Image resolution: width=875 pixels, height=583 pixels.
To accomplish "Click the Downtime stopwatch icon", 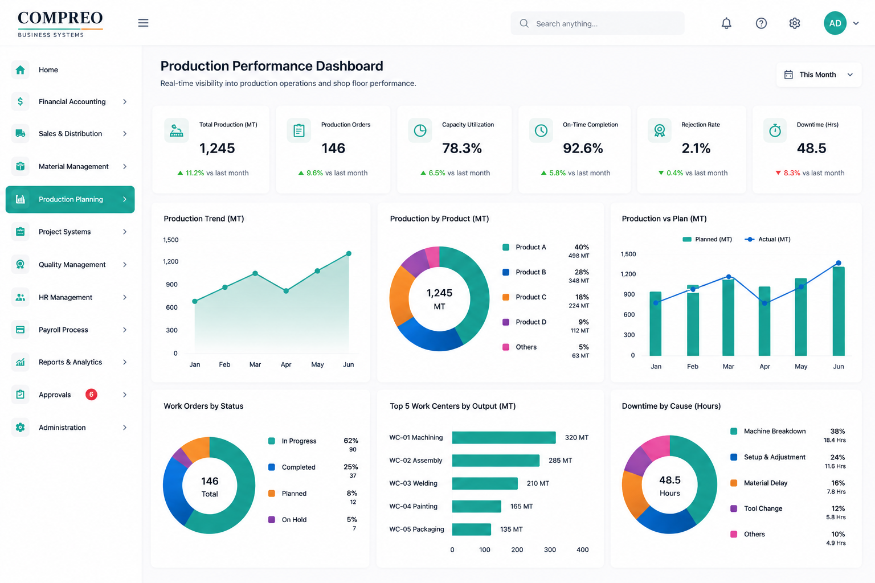I will (x=775, y=131).
